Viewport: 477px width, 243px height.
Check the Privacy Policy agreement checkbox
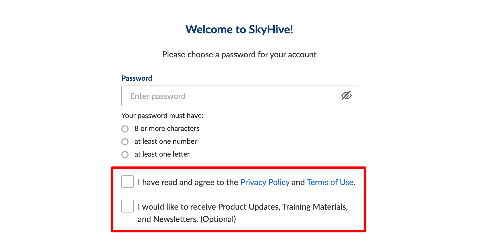[x=127, y=182]
